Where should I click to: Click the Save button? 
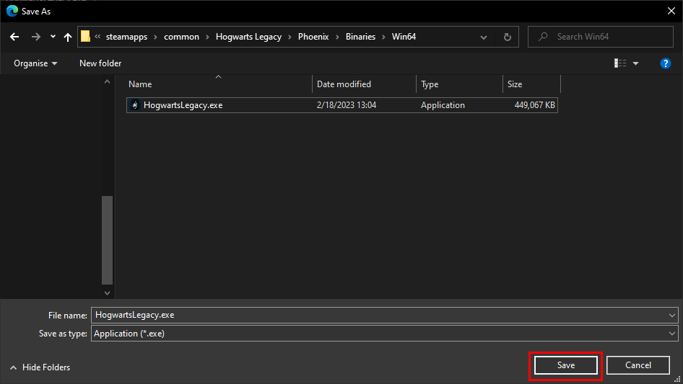point(566,365)
